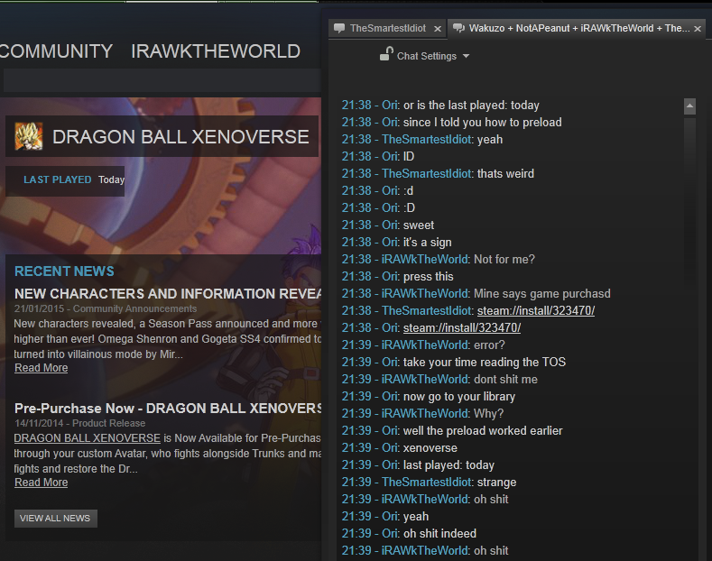Click the message 'Not for me?'
This screenshot has width=712, height=561.
click(504, 259)
